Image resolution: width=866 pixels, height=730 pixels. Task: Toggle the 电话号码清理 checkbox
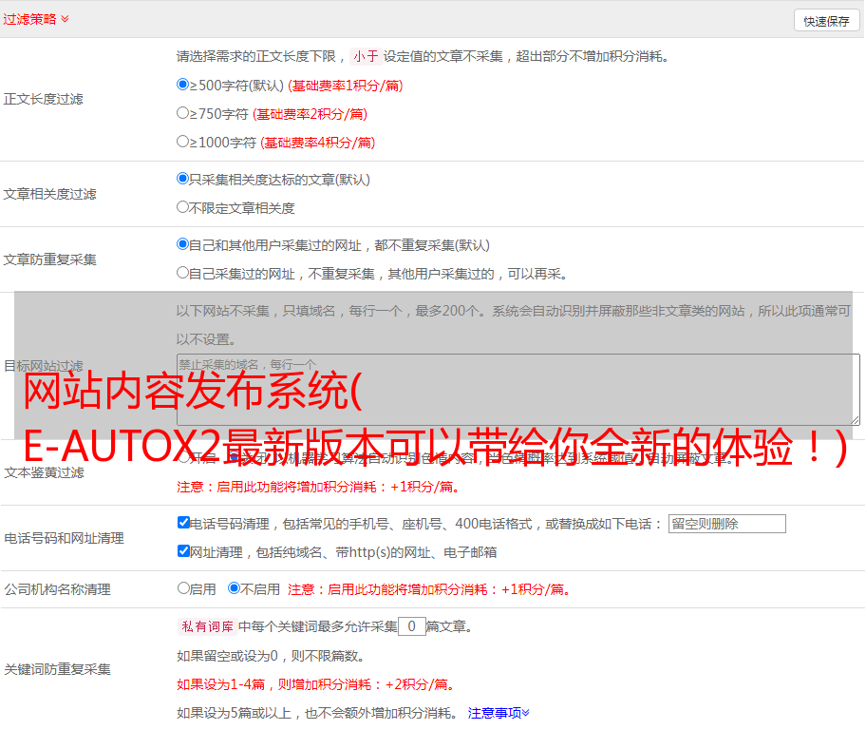(x=184, y=523)
